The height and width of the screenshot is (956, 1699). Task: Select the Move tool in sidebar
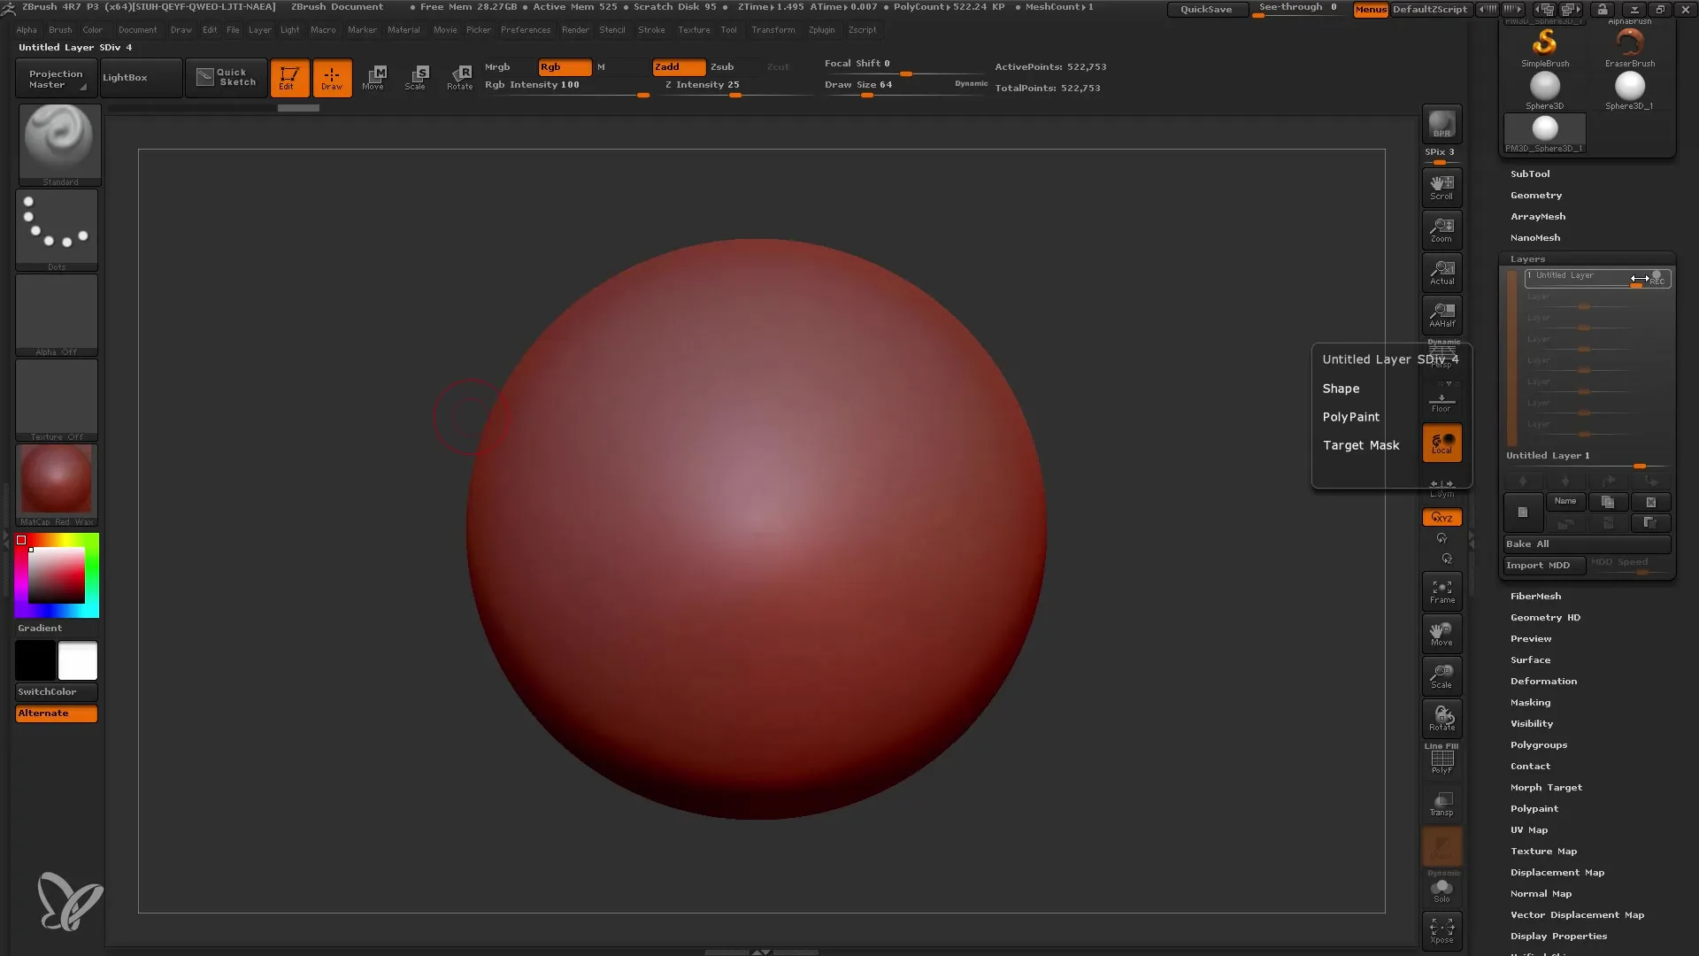(x=1442, y=634)
